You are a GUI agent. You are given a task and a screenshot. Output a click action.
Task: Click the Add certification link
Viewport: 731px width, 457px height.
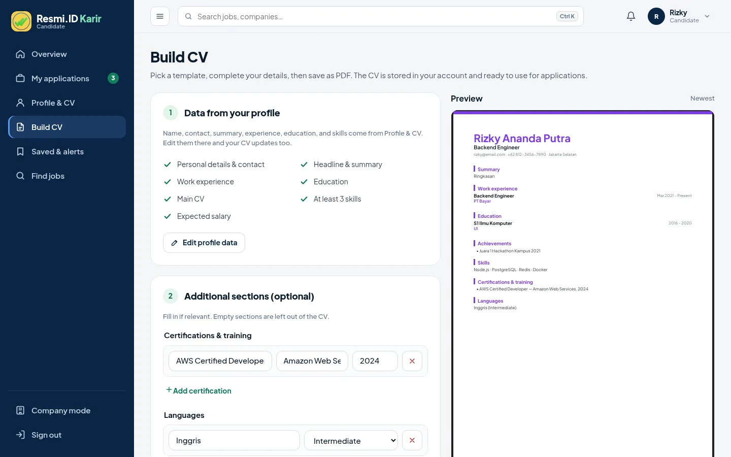(198, 390)
